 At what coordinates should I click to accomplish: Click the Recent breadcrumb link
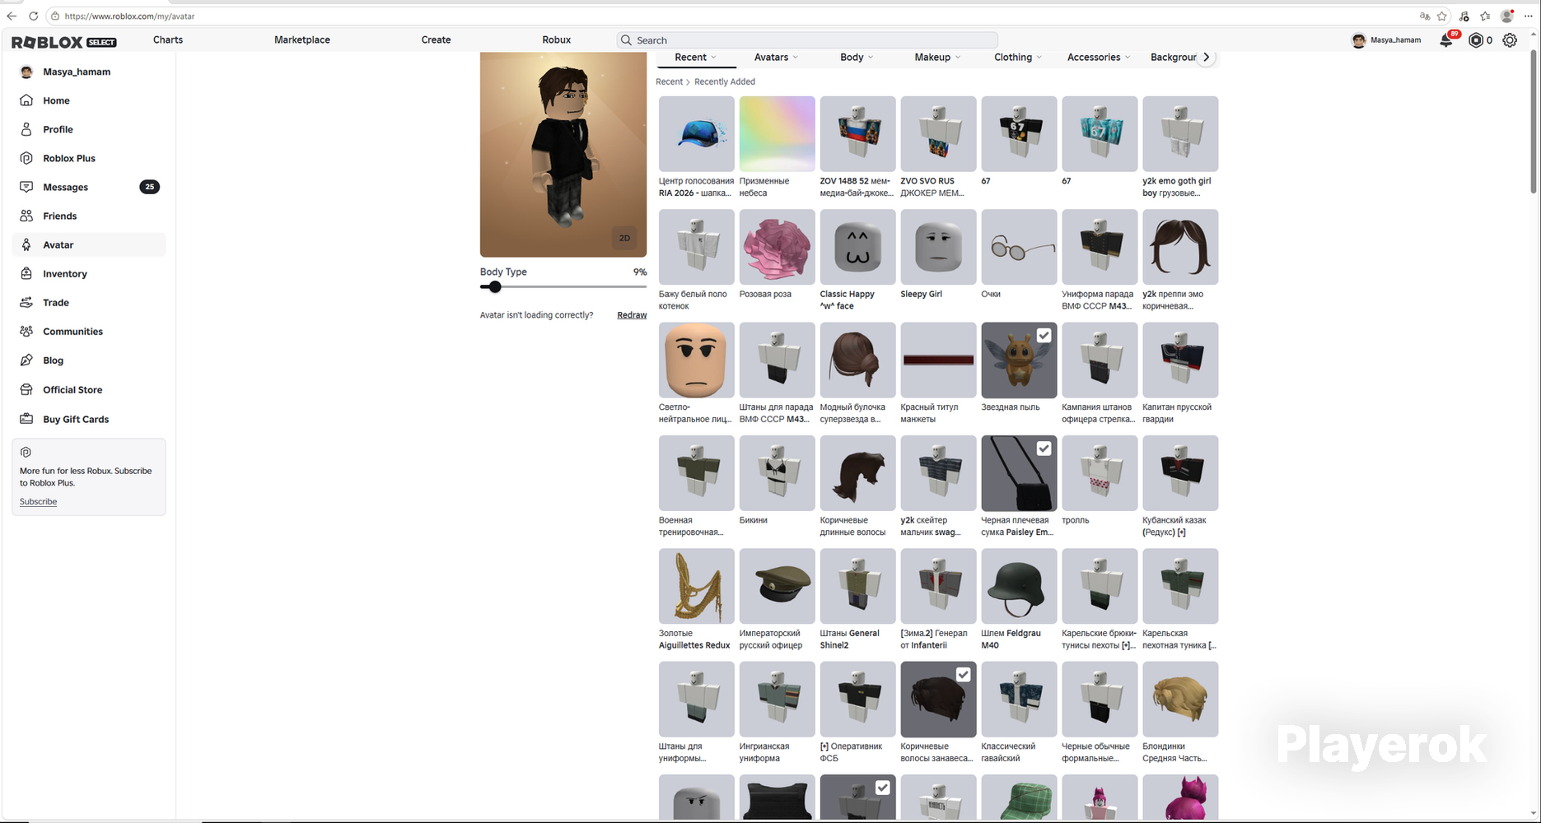[x=669, y=81]
